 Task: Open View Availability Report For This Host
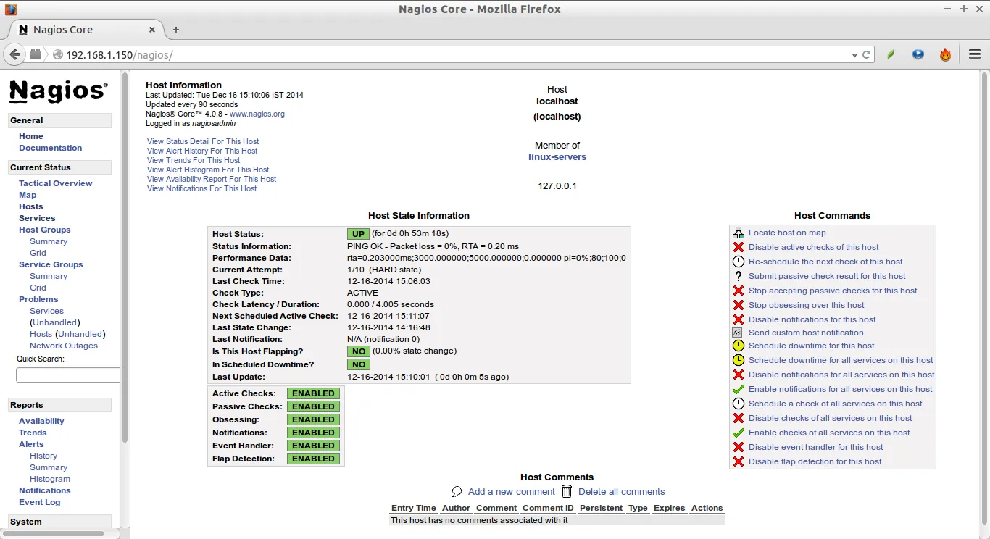212,179
